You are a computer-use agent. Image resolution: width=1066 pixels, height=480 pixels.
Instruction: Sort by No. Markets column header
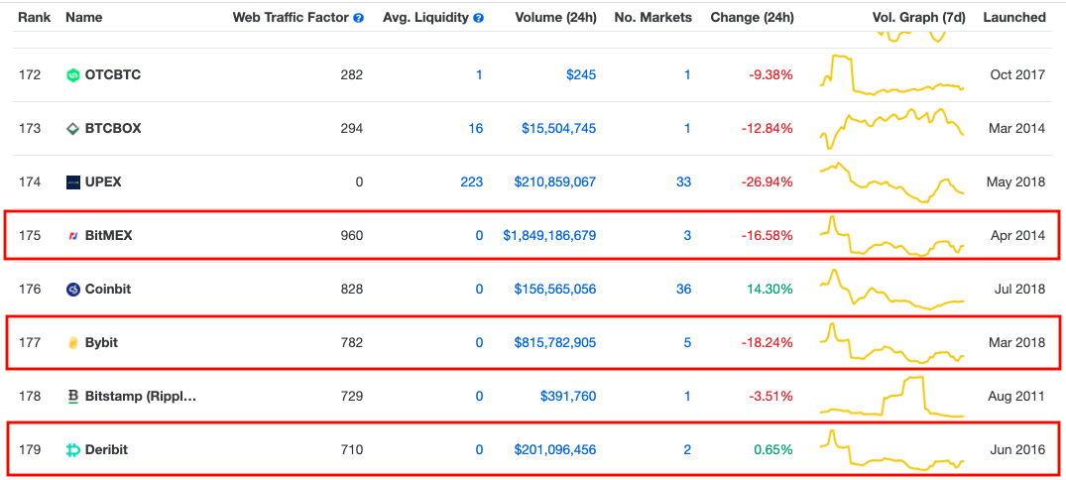652,18
